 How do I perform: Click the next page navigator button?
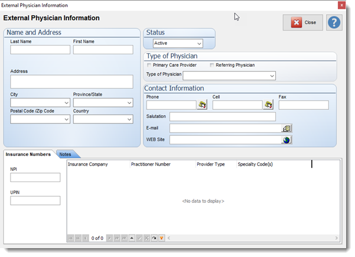tap(117, 238)
